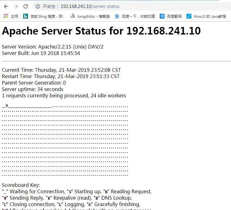The height and width of the screenshot is (210, 231).
Task: Click the browser forward arrow
Action: (16, 6)
